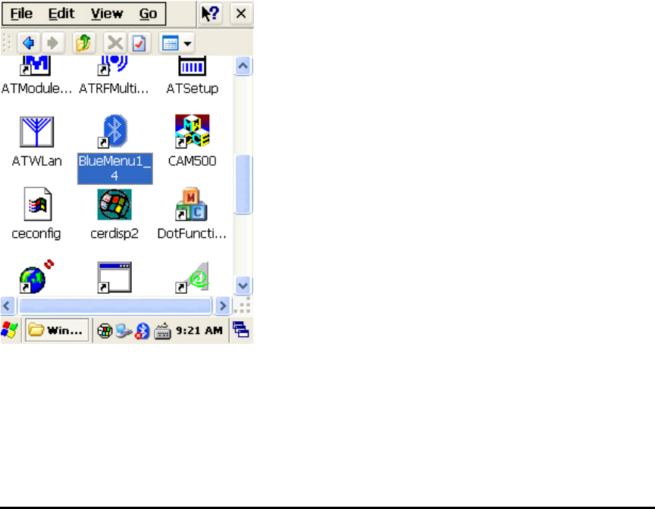Select the ATWLan antenna icon

coord(36,132)
